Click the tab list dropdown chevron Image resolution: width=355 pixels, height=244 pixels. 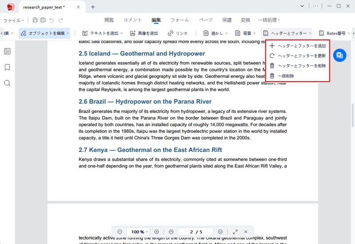pyautogui.click(x=302, y=6)
